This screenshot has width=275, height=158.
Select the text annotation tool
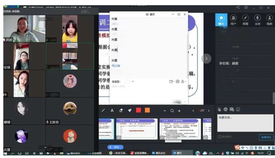tap(112, 111)
